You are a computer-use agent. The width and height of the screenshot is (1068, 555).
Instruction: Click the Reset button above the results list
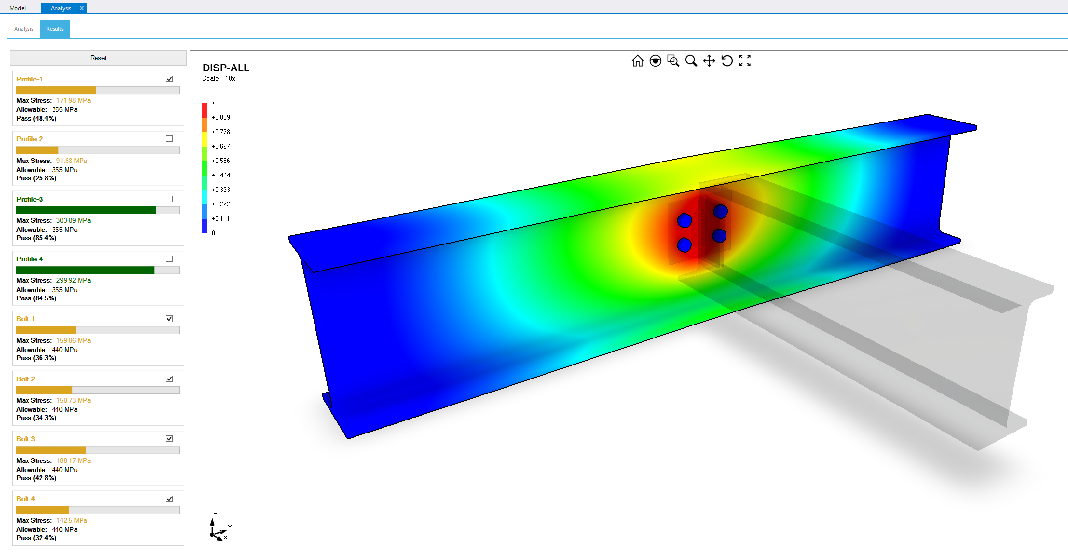click(98, 57)
